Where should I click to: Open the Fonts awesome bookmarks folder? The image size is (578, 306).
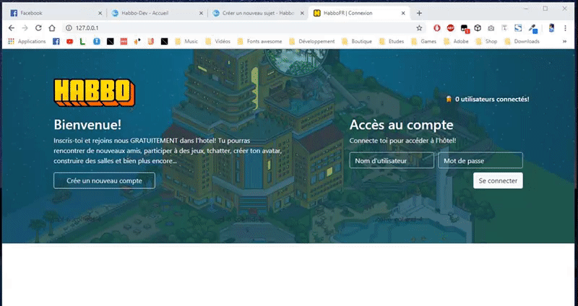pos(259,42)
